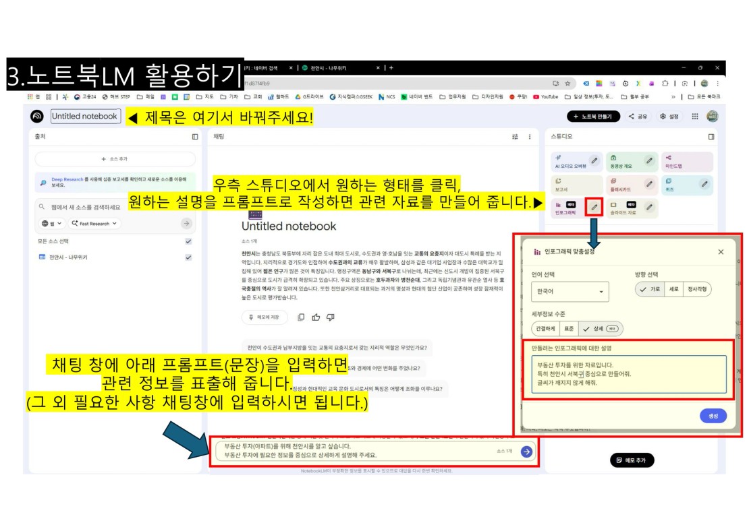
Task: Open 디자인지원 bookmark folder
Action: point(487,97)
